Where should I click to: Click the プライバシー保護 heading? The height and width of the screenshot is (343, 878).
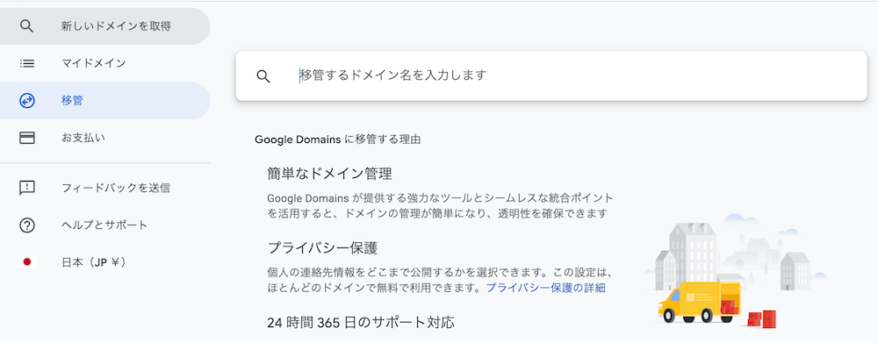coord(322,247)
